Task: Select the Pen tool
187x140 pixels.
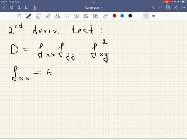Action: (x=28, y=16)
